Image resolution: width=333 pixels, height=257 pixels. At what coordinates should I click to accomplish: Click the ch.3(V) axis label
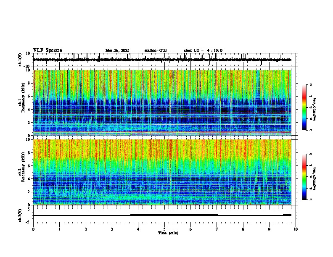pyautogui.click(x=20, y=216)
